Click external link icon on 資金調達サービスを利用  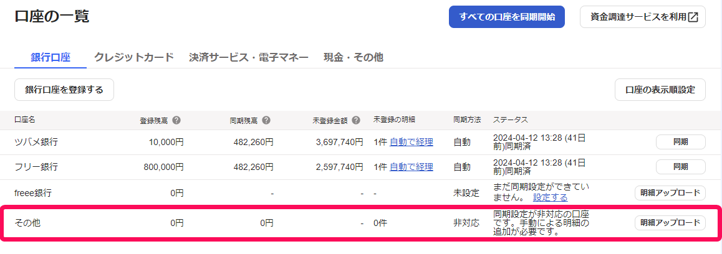[693, 17]
